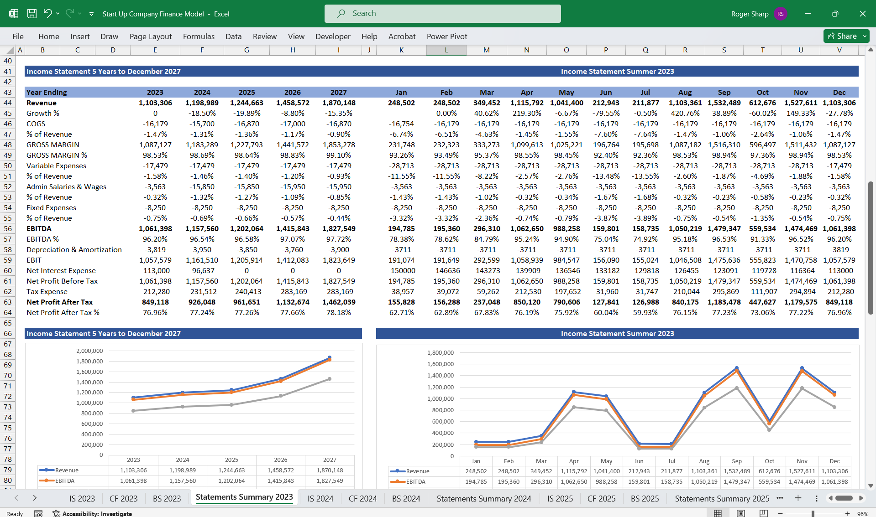The image size is (876, 517).
Task: Open the Power Pivot menu
Action: click(446, 36)
